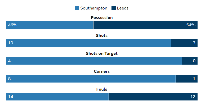The height and width of the screenshot is (106, 201).
Task: Click the Fouls heading
Action: tap(102, 89)
